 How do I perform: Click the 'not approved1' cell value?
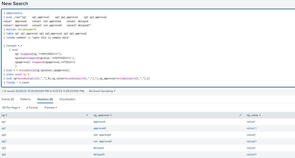[103, 141]
